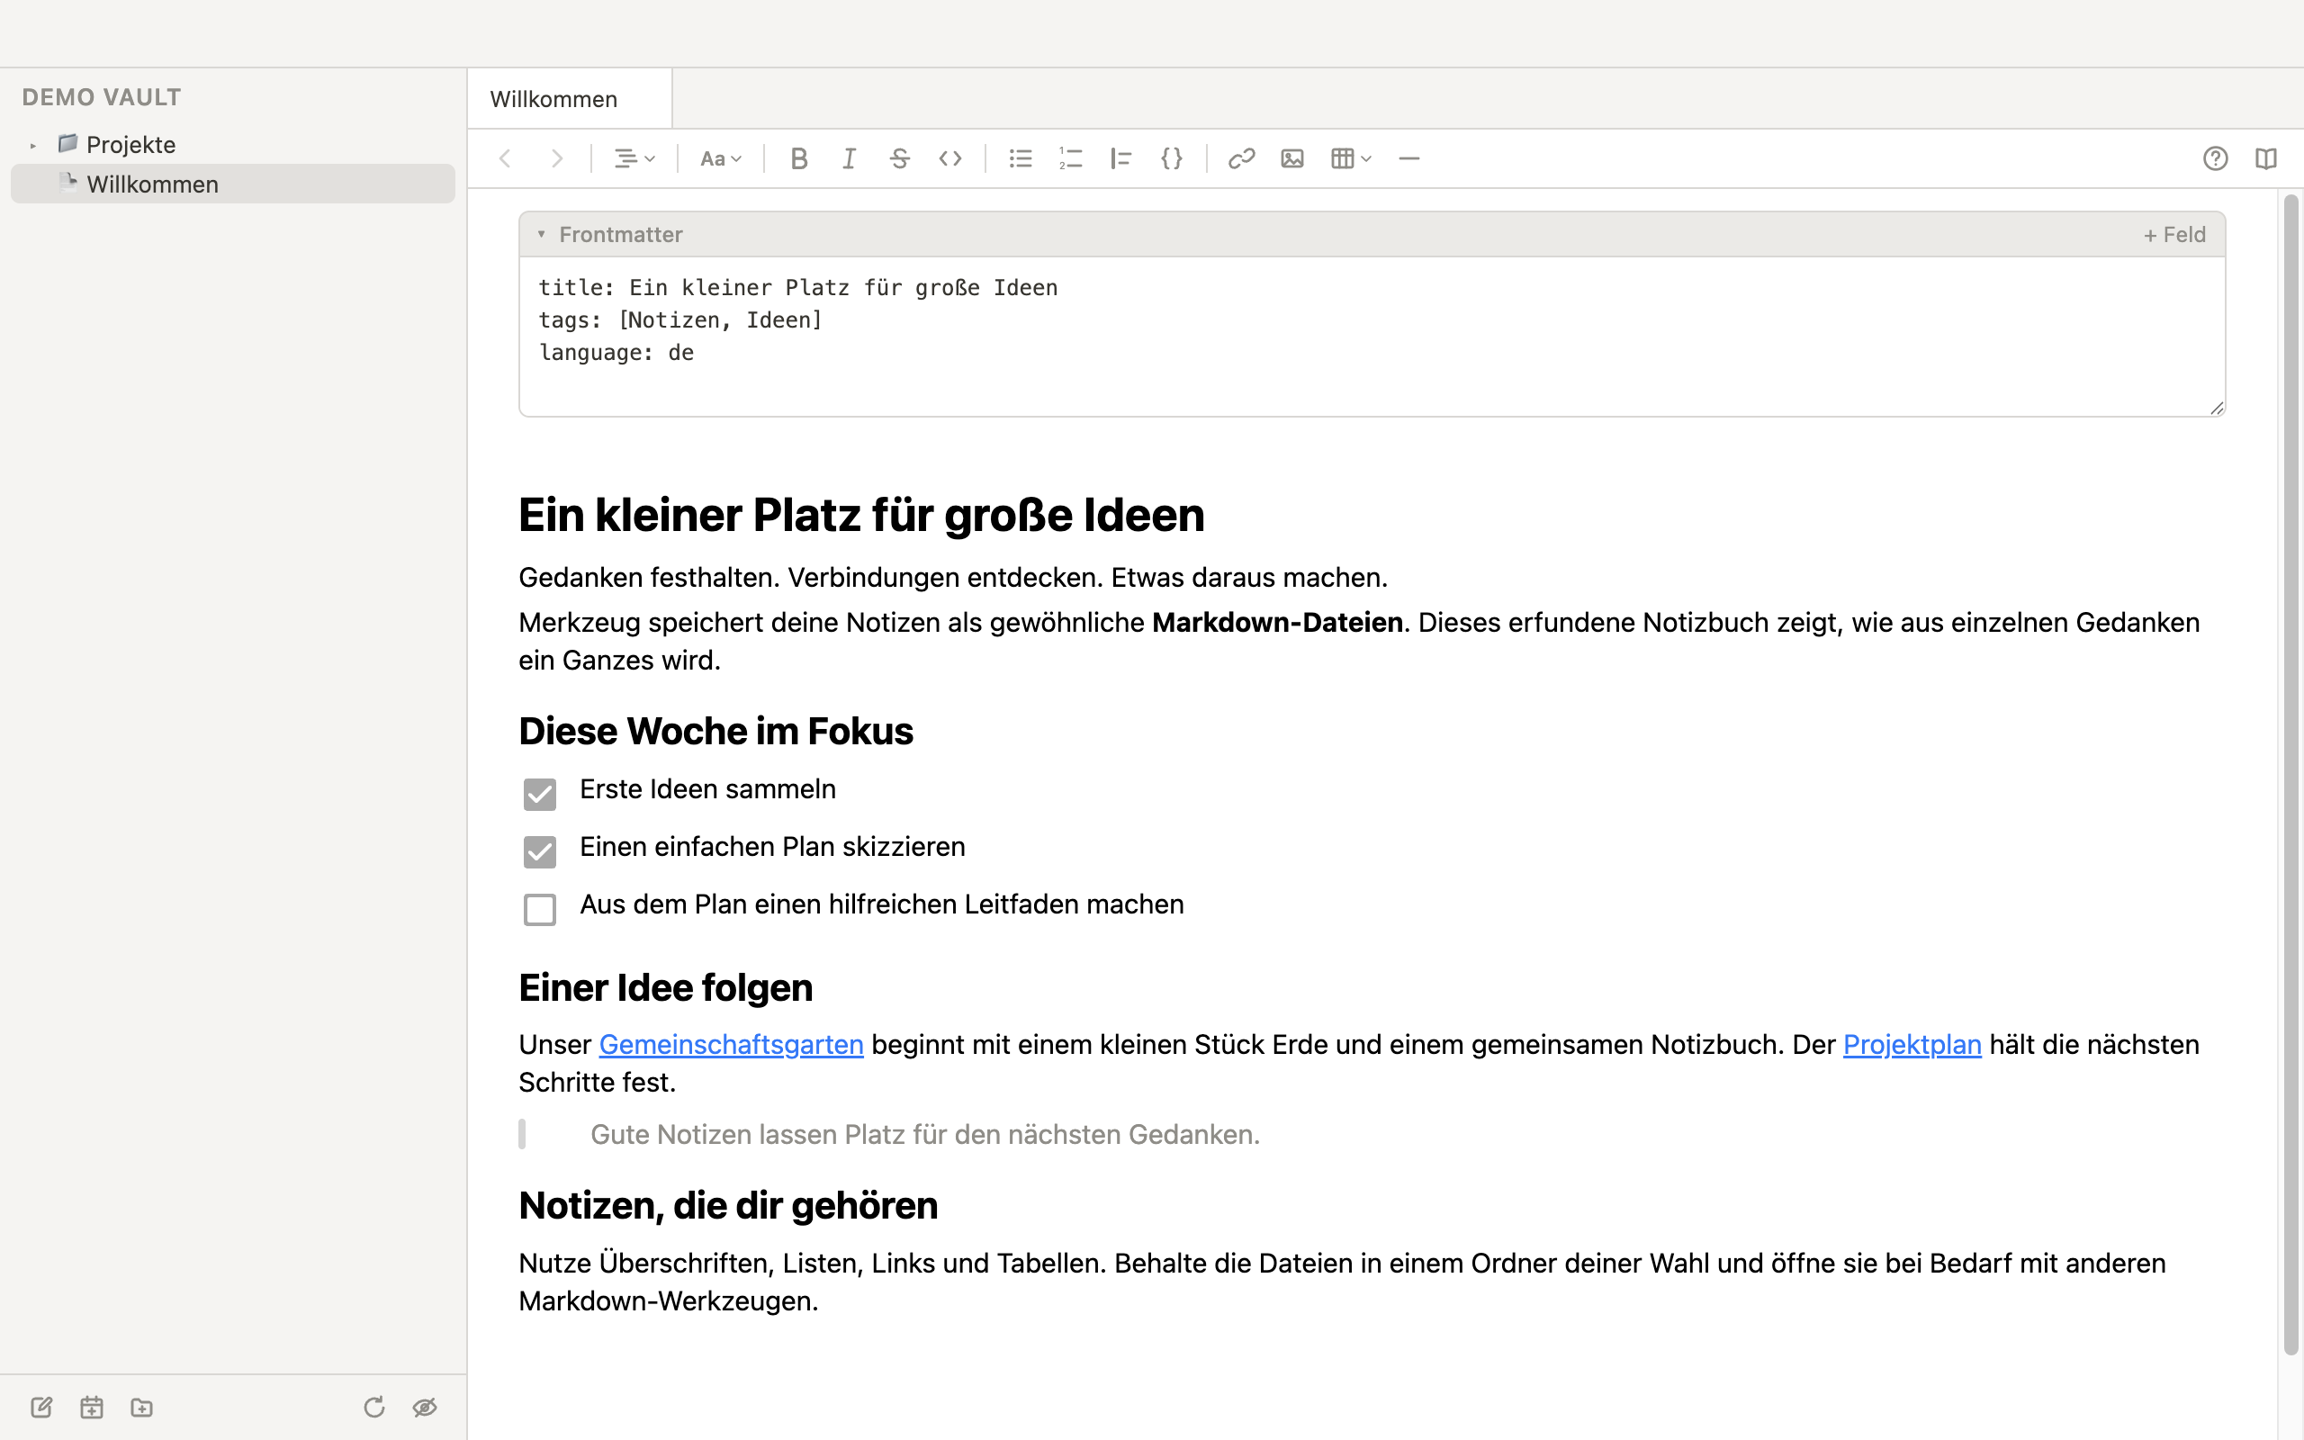
Task: Uncheck the 'Erste Ideen sammeln' task
Action: [x=540, y=793]
